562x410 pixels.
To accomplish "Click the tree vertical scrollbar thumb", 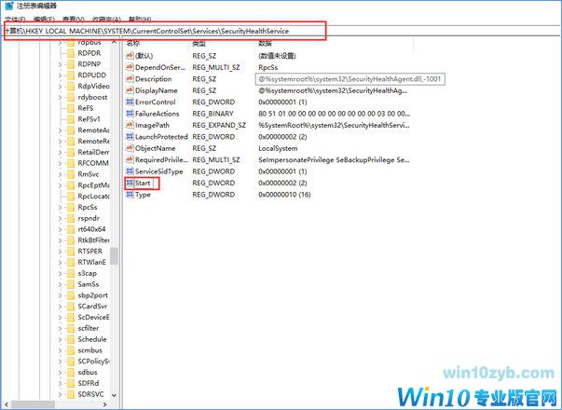I will click(x=114, y=256).
